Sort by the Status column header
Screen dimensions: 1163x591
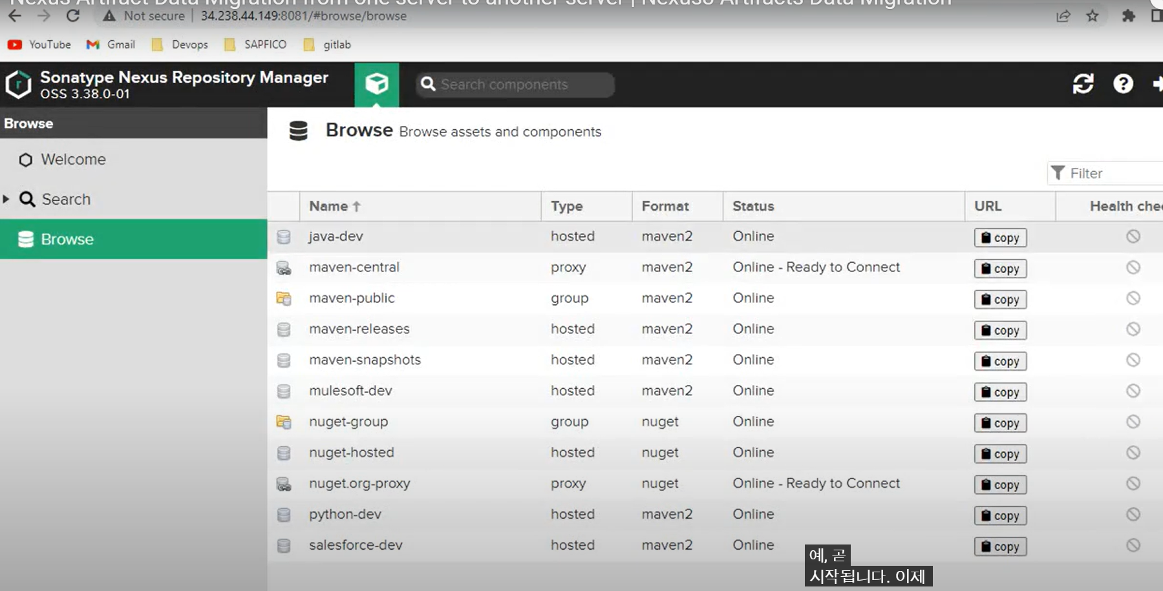(x=844, y=206)
